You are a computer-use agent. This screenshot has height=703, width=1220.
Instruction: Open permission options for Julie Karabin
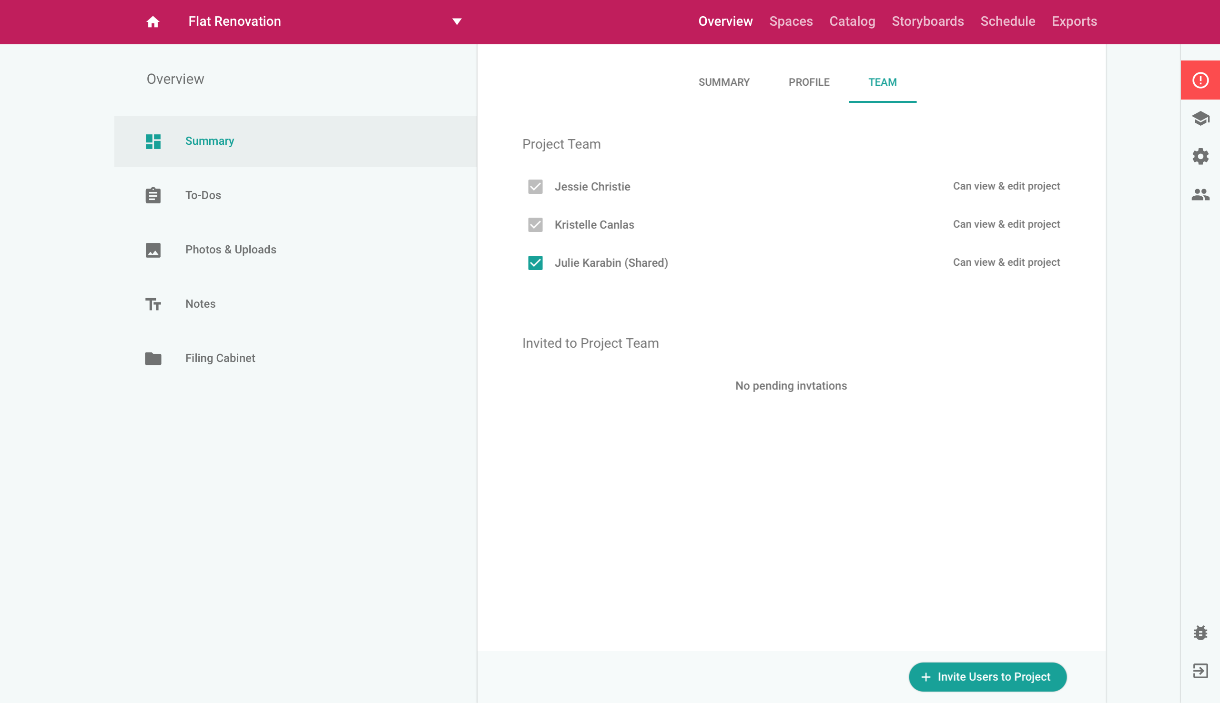(x=1006, y=262)
